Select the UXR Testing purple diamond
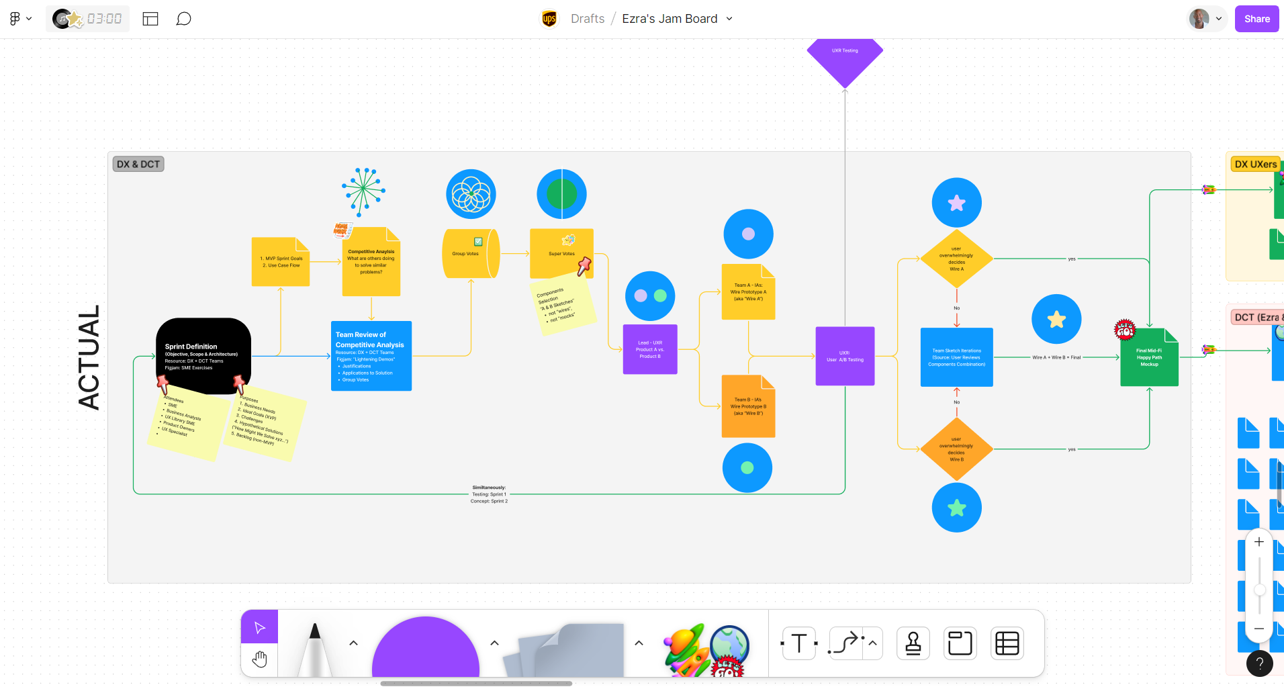The width and height of the screenshot is (1284, 689). point(845,62)
